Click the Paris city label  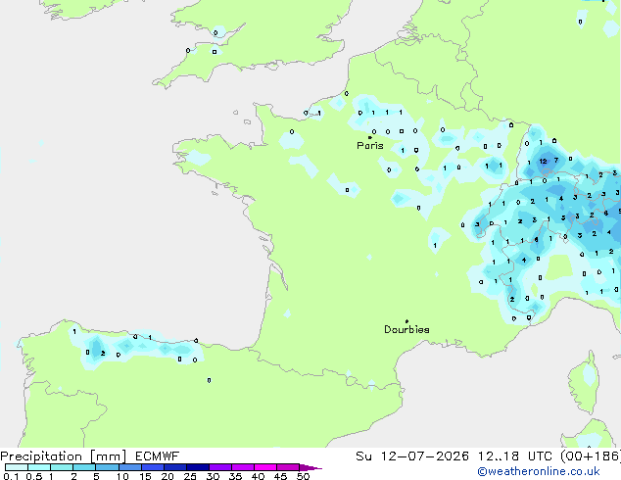370,146
